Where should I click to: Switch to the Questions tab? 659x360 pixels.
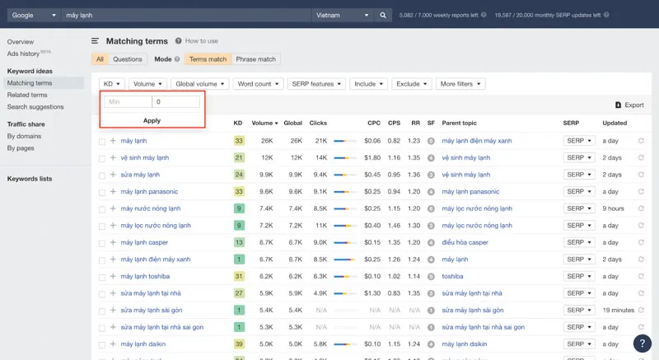click(x=128, y=59)
